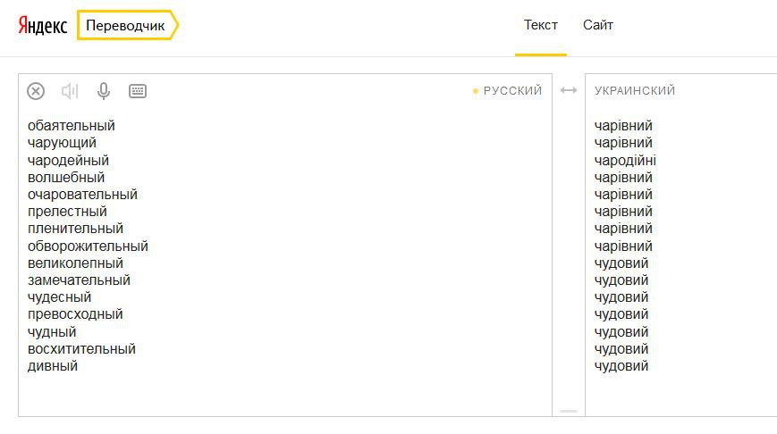Open the РУССКИЙ source language selector

pos(512,91)
